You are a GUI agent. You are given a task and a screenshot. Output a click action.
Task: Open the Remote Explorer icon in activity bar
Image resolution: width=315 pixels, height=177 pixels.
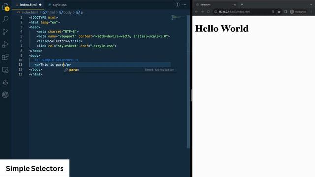click(x=5, y=70)
